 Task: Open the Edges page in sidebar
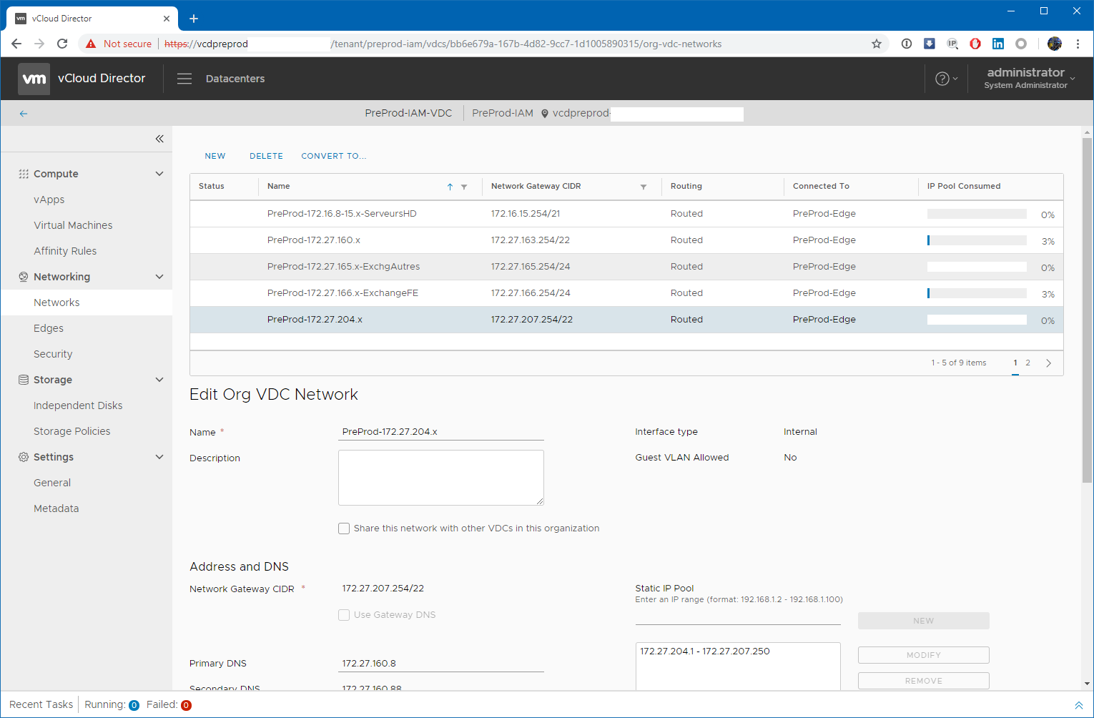coord(49,328)
